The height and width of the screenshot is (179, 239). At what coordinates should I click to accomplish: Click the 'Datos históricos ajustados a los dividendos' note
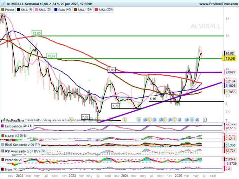(x=55, y=120)
